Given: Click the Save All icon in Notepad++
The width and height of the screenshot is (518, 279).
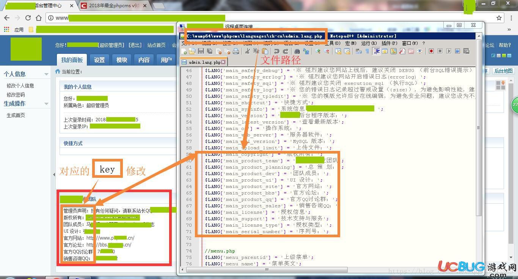Looking at the screenshot, I should click(x=209, y=51).
